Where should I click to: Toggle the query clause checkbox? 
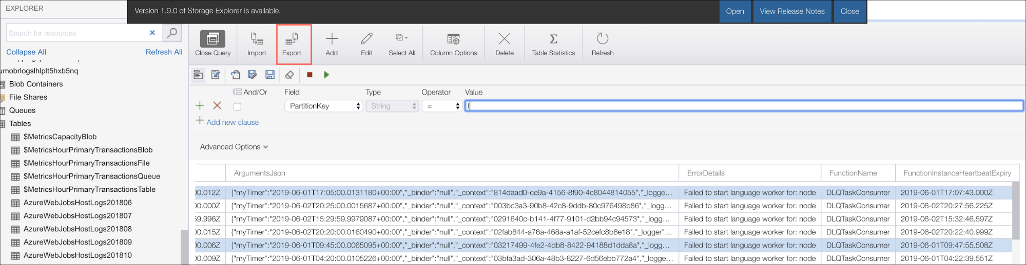(237, 106)
